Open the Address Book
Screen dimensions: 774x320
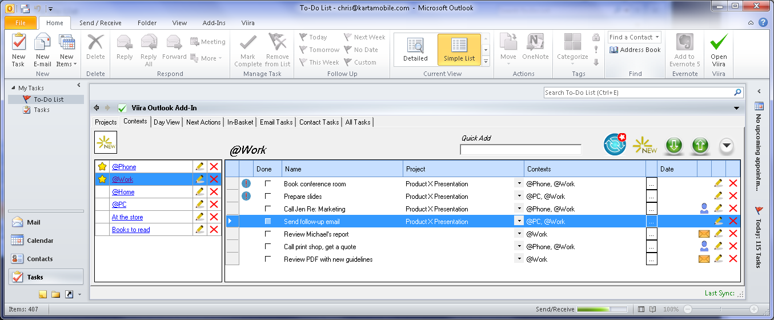point(635,50)
